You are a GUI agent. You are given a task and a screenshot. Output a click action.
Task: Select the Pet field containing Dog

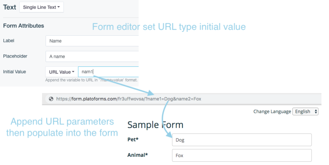point(242,140)
